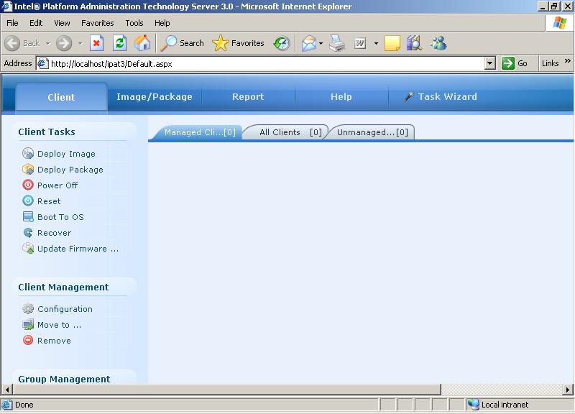The image size is (575, 414).
Task: Open the Mail button dropdown arrow
Action: point(321,43)
